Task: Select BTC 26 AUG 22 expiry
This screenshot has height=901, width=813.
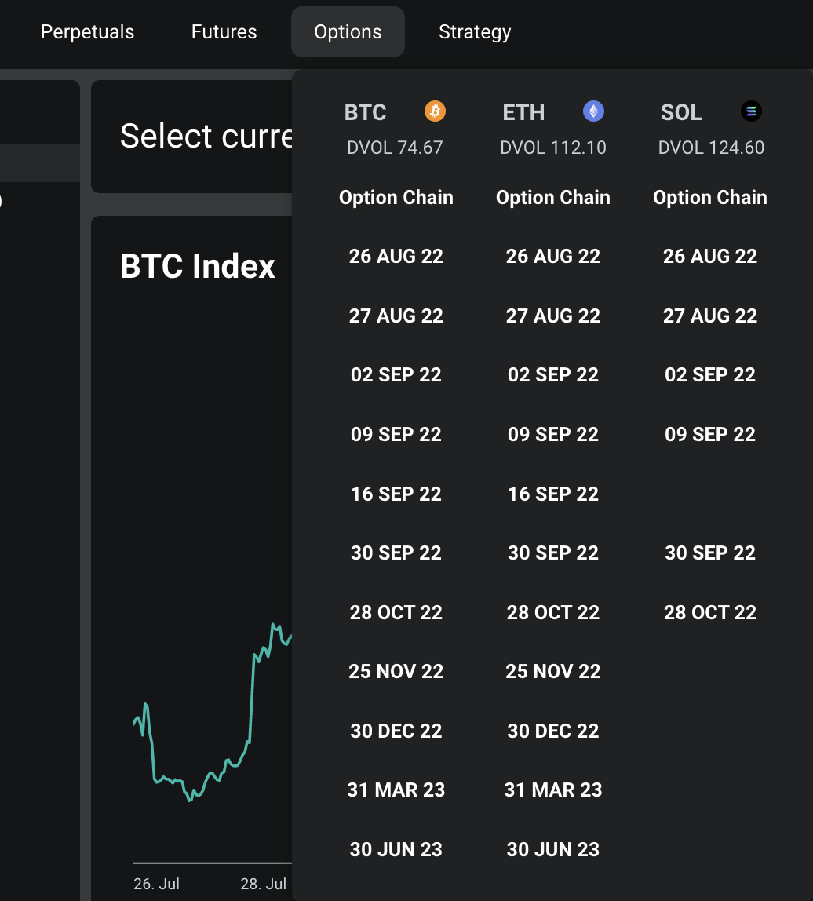Action: click(x=396, y=257)
